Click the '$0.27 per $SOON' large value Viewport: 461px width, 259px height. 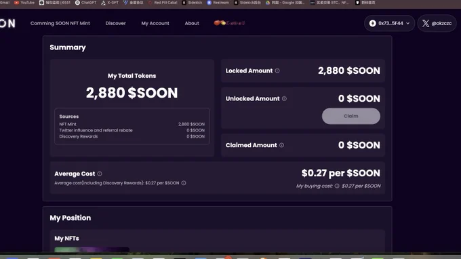341,173
